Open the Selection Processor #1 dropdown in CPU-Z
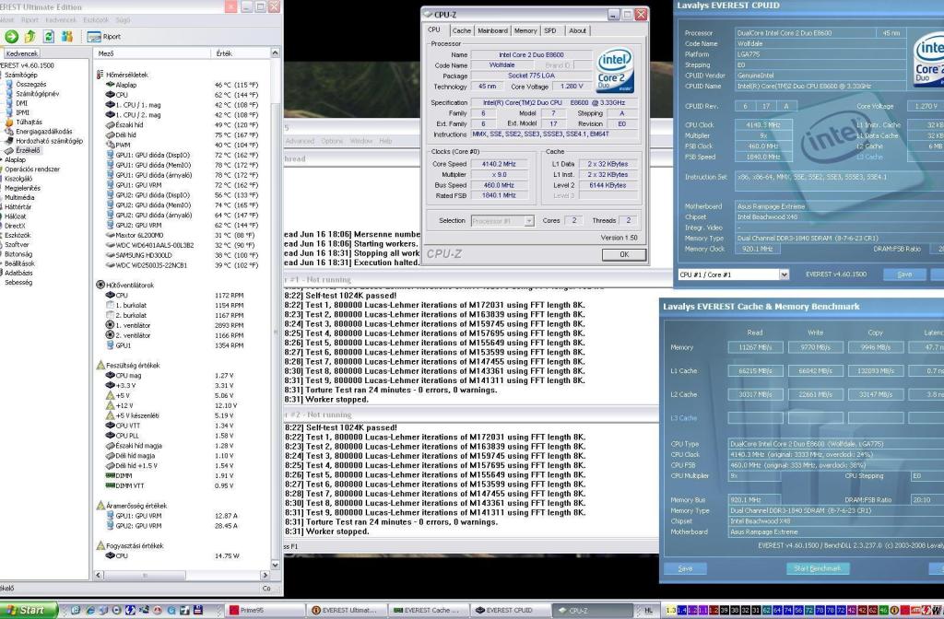 [528, 221]
